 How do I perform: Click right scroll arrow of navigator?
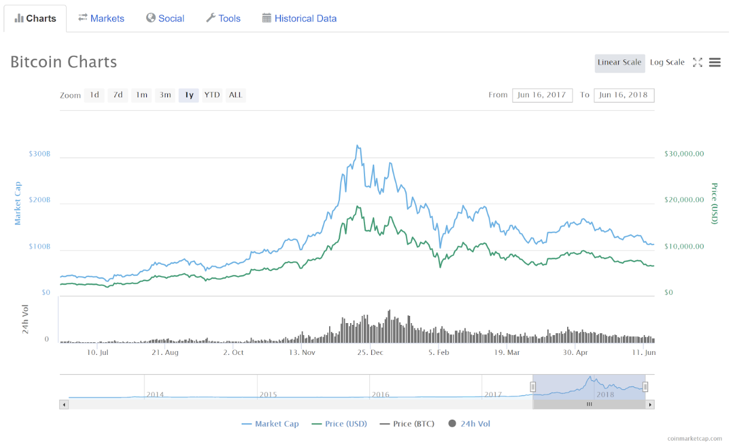point(650,405)
